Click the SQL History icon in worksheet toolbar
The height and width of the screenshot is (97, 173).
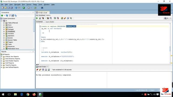point(68,18)
